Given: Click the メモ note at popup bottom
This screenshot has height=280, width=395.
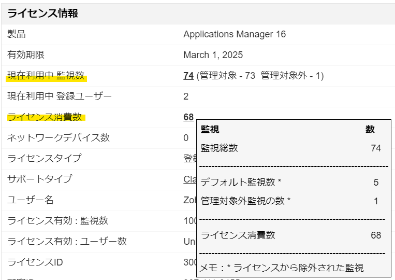Looking at the screenshot, I should tap(282, 268).
